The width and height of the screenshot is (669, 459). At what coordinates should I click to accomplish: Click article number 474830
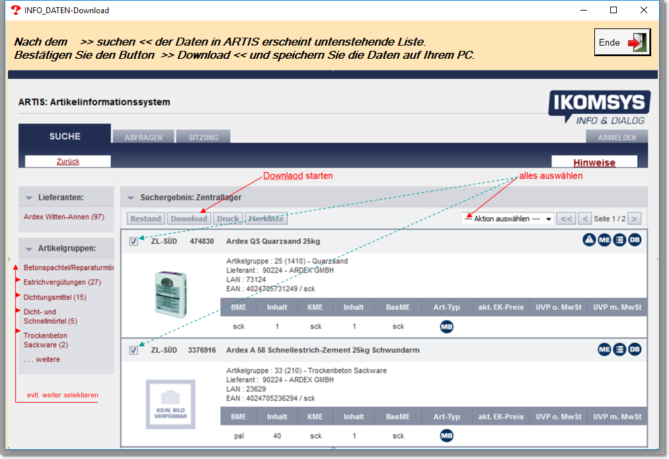point(202,241)
